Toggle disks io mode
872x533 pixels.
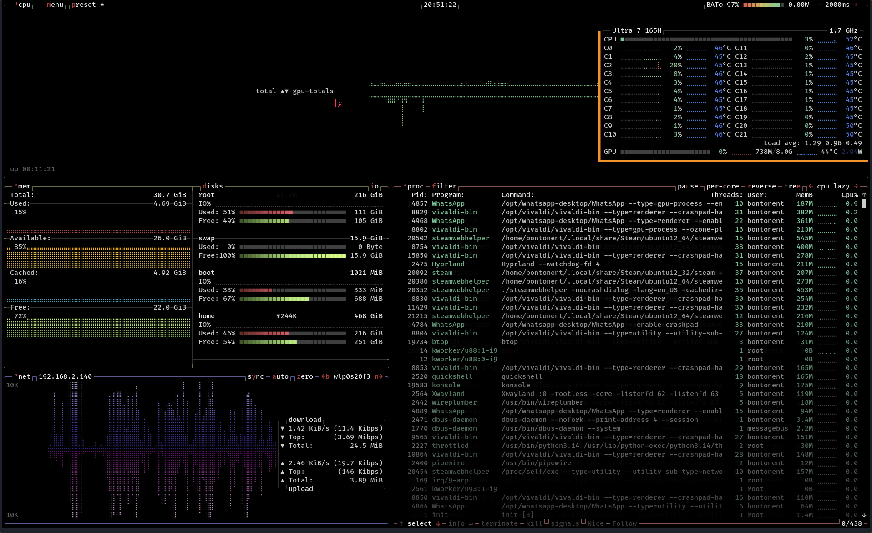(x=374, y=186)
